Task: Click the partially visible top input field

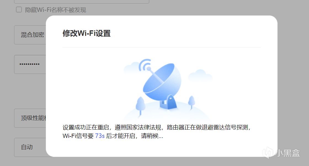Action: 82,2
